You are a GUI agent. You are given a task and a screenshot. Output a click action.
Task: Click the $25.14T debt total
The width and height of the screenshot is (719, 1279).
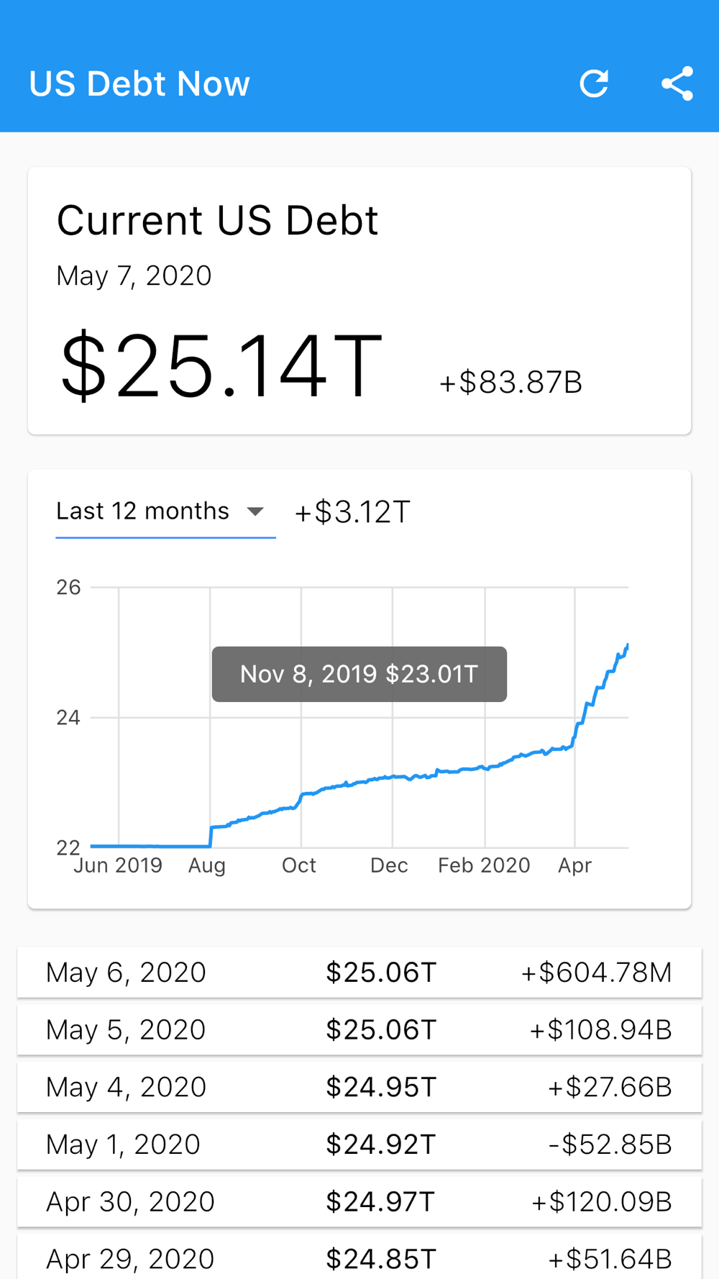[221, 367]
